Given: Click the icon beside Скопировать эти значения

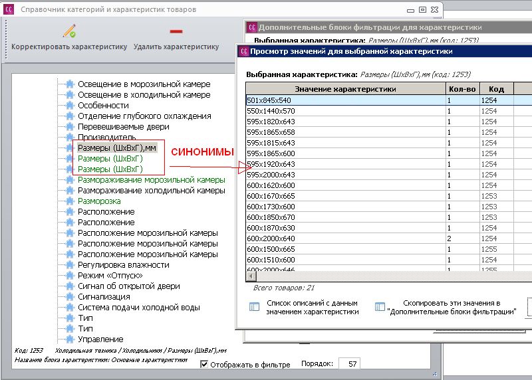Looking at the screenshot, I should (380, 307).
